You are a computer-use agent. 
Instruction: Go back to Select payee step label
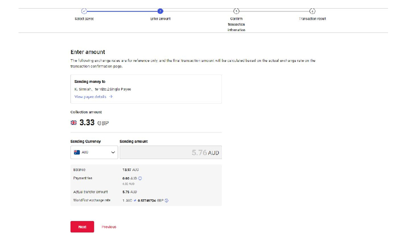(x=84, y=19)
